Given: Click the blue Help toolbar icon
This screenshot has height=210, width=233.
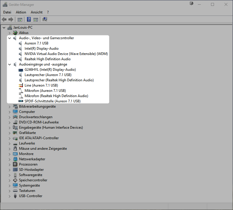Looking at the screenshot, I should (x=29, y=19).
